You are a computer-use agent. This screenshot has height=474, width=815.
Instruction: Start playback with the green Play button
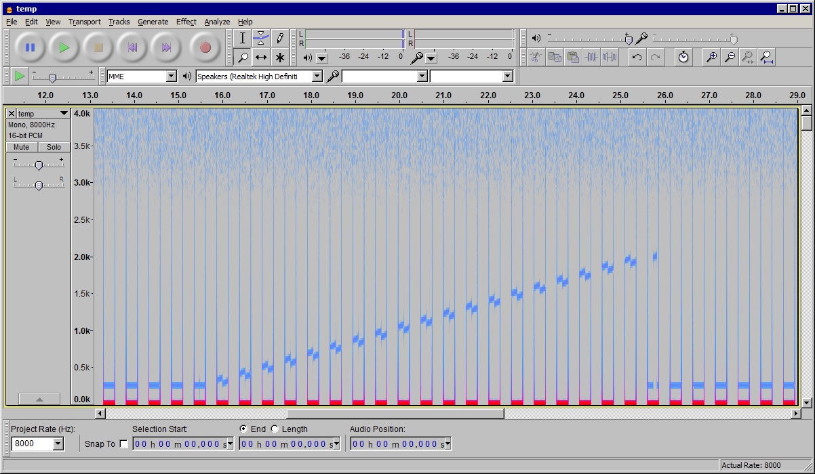[64, 47]
